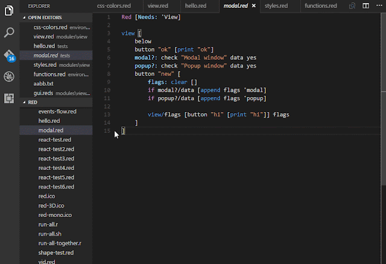Open shape-test.red file

click(x=56, y=253)
